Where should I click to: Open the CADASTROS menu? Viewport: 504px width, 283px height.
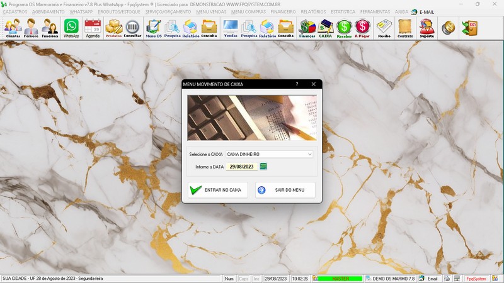coord(14,11)
